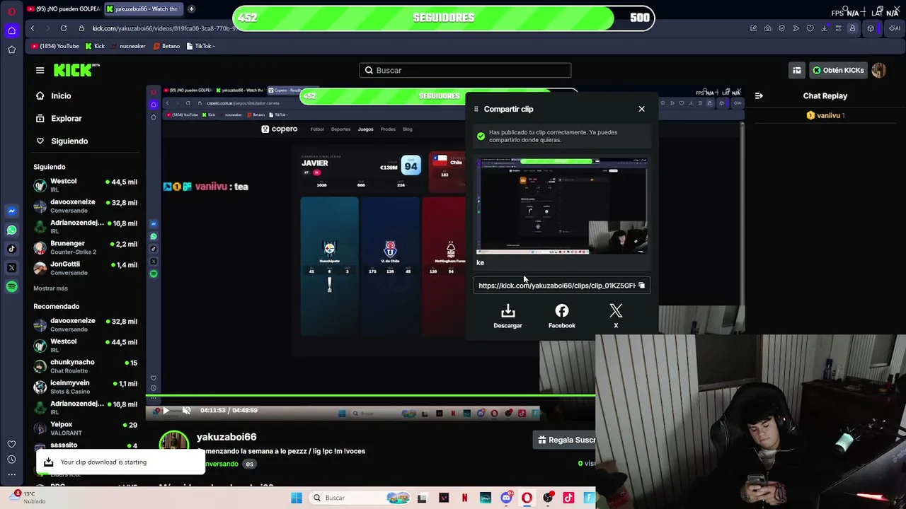
Task: Open Westcol channel in Siguiendo list
Action: (x=86, y=185)
